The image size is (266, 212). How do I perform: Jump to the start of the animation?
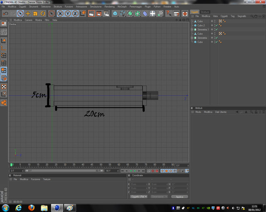pos(122,171)
